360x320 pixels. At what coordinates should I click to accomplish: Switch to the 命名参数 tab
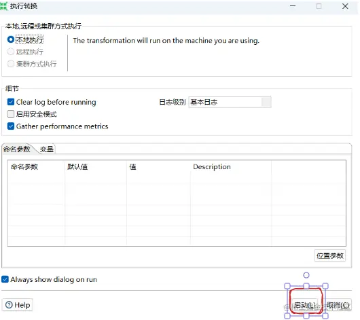point(17,149)
